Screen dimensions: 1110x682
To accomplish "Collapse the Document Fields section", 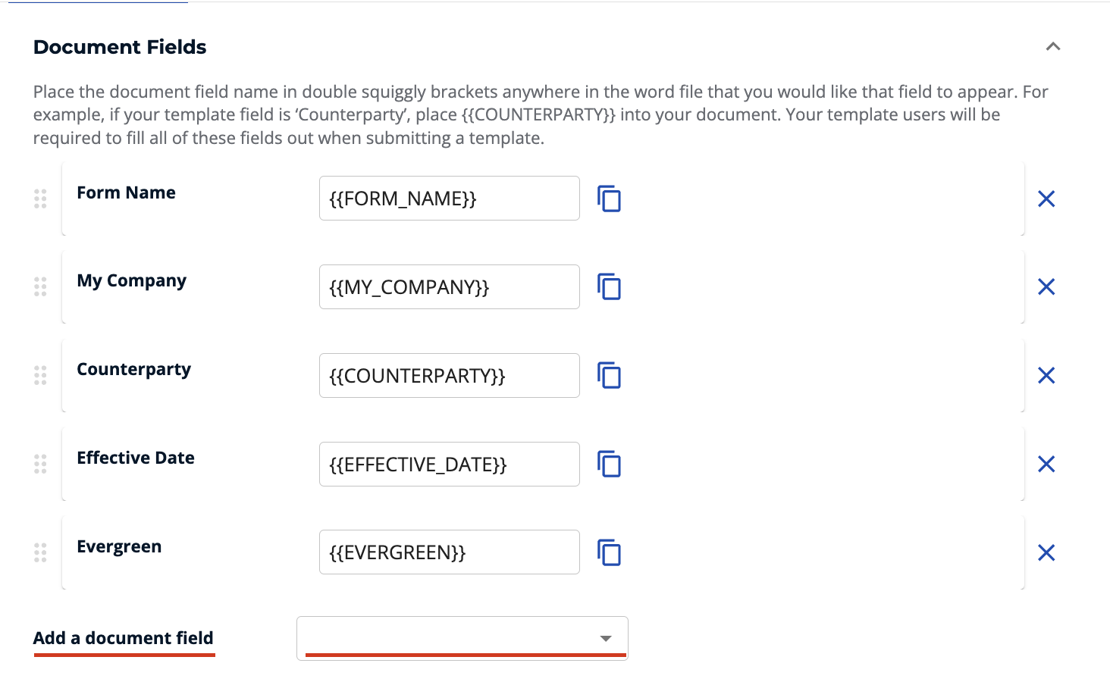I will coord(1053,46).
